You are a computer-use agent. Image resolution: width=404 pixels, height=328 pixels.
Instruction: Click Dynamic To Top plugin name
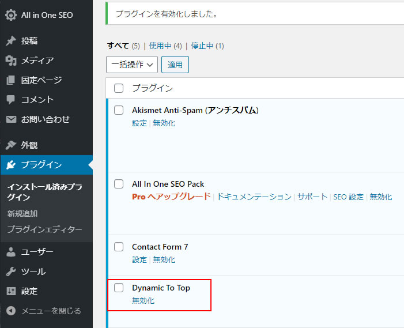click(161, 288)
